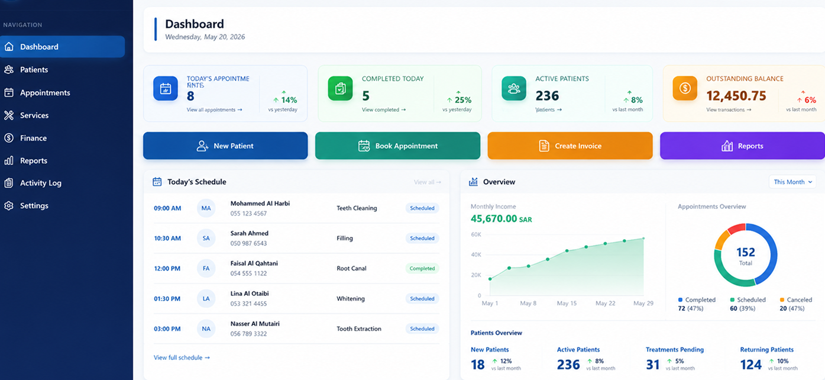Click the New Patient button
Image resolution: width=825 pixels, height=380 pixels.
coord(225,146)
